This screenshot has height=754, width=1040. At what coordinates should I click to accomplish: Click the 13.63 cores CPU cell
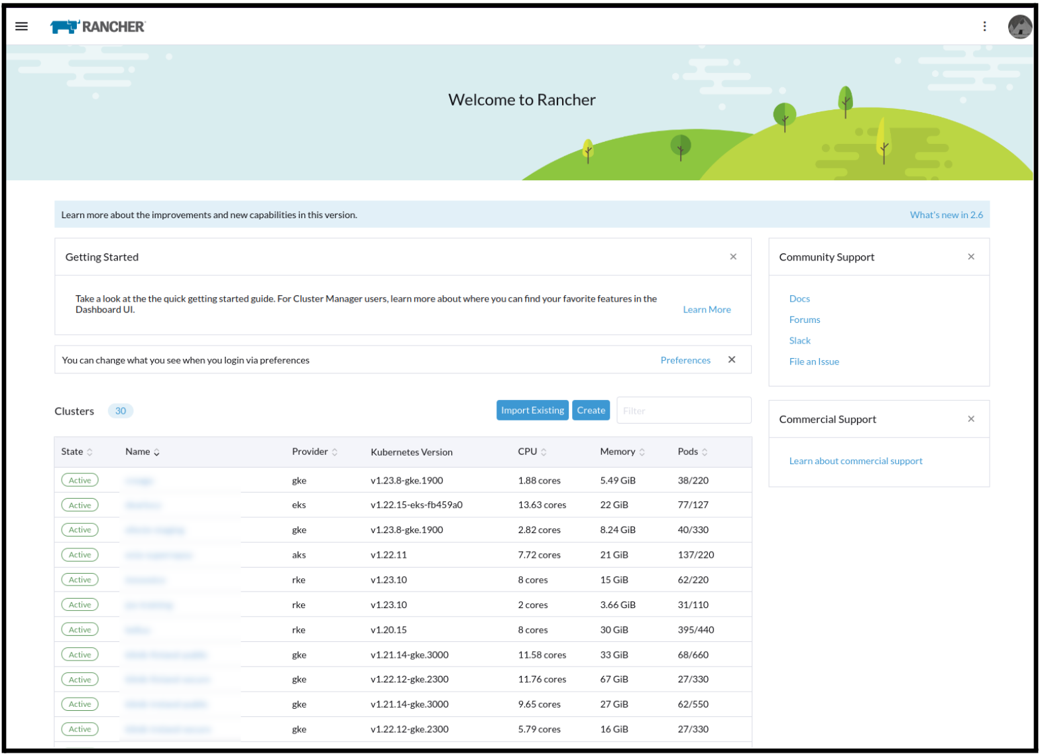[542, 505]
